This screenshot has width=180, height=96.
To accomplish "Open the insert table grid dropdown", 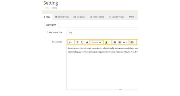I will (x=133, y=42).
